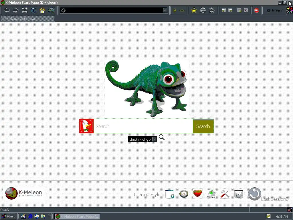Image resolution: width=293 pixels, height=220 pixels.
Task: Click the magnifying glass beside engine dropdown
Action: [162, 137]
